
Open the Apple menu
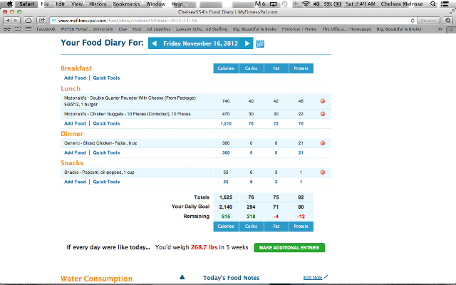tap(9, 4)
